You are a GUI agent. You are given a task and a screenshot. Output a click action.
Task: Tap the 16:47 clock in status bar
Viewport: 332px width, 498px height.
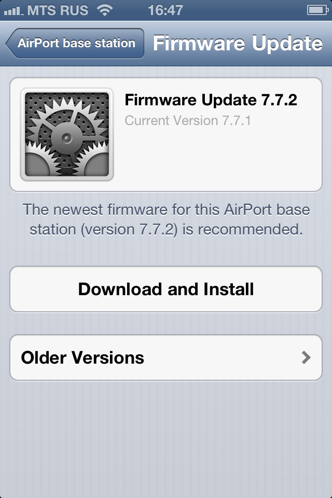tap(165, 10)
